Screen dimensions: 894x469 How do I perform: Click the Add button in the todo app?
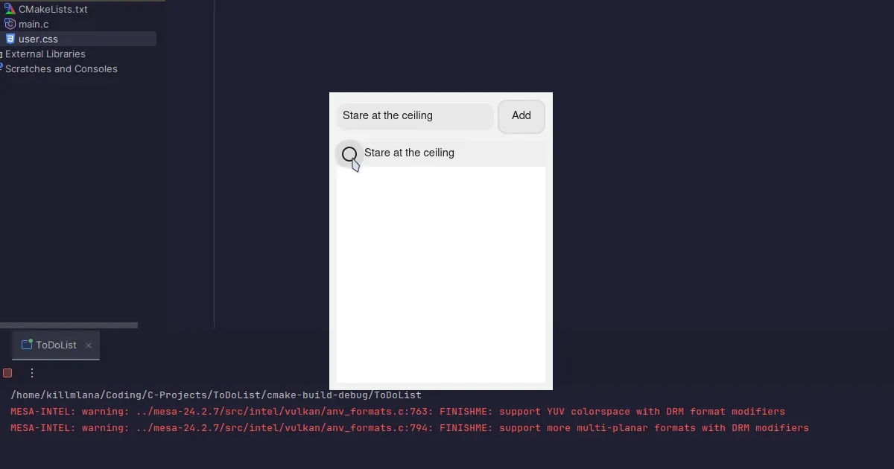521,116
